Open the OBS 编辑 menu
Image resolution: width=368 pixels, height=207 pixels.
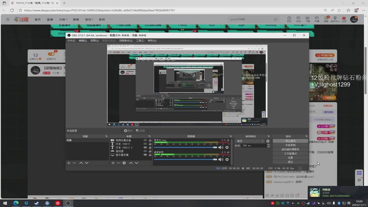[83, 40]
